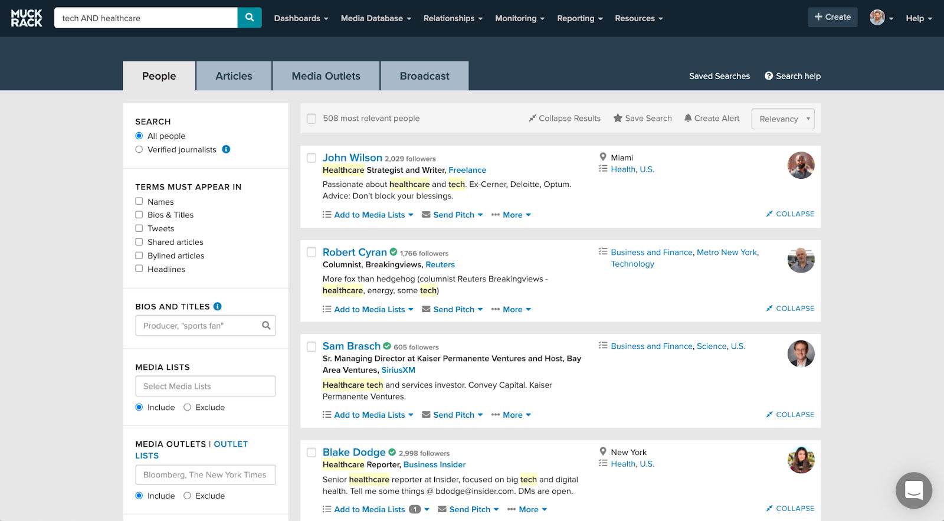
Task: Click the Search help question mark icon
Action: (x=769, y=76)
